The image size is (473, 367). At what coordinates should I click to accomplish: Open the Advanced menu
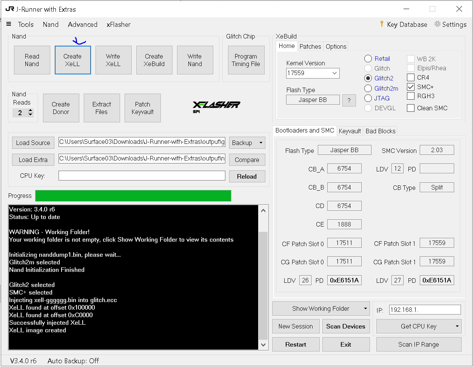83,24
